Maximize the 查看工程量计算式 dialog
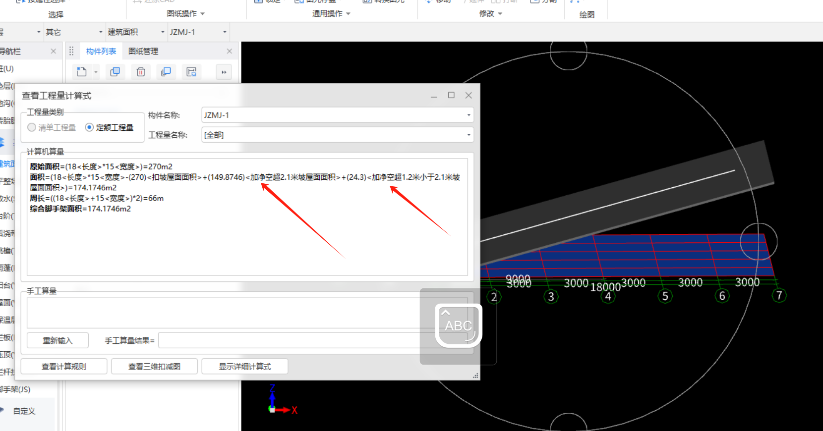 point(451,95)
